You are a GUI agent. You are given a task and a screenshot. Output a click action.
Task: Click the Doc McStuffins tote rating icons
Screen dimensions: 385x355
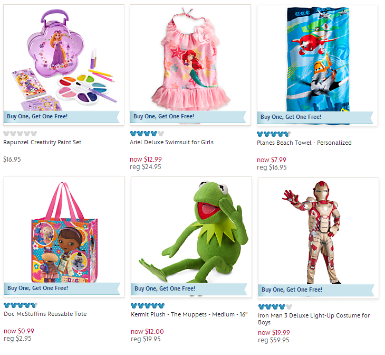[21, 305]
